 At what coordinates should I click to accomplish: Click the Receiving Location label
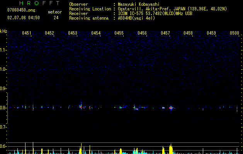pos(90,9)
